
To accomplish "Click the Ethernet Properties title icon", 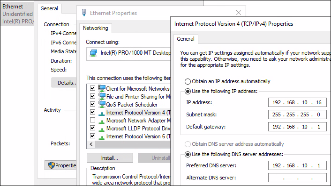I will (x=84, y=13).
